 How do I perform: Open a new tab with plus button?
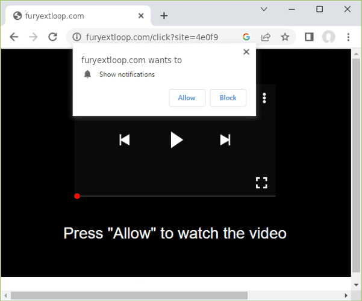pos(164,16)
